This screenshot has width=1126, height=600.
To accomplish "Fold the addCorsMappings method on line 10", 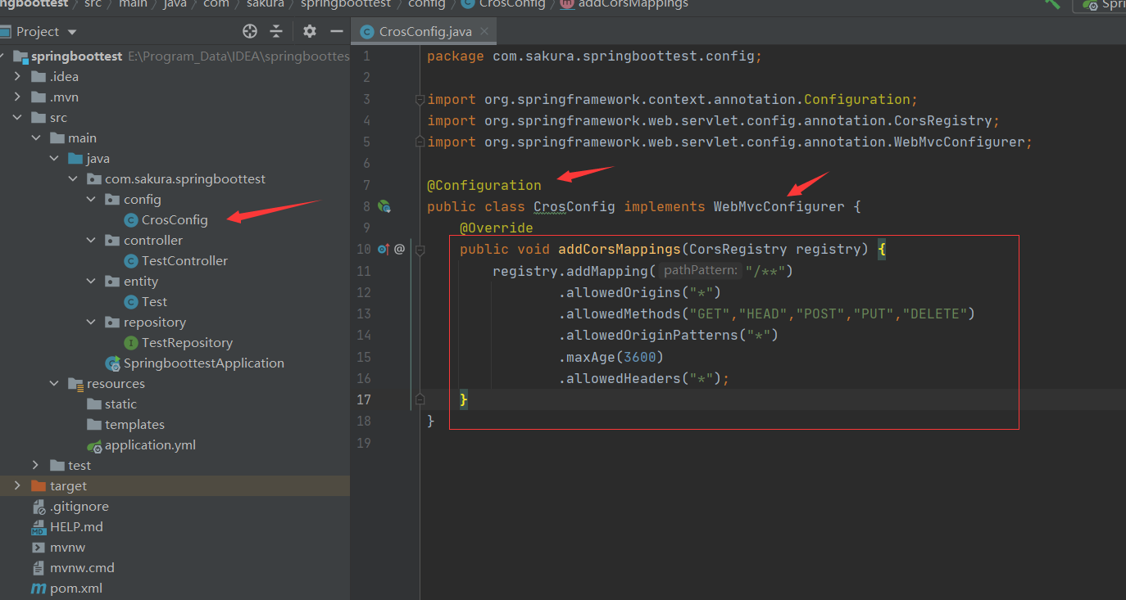I will (420, 250).
